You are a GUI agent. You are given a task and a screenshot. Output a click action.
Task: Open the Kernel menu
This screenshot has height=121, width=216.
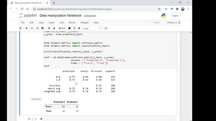tap(72, 23)
